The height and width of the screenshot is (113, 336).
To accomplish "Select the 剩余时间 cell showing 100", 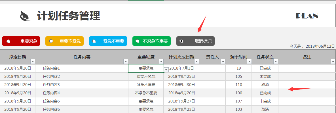I will 239,93.
